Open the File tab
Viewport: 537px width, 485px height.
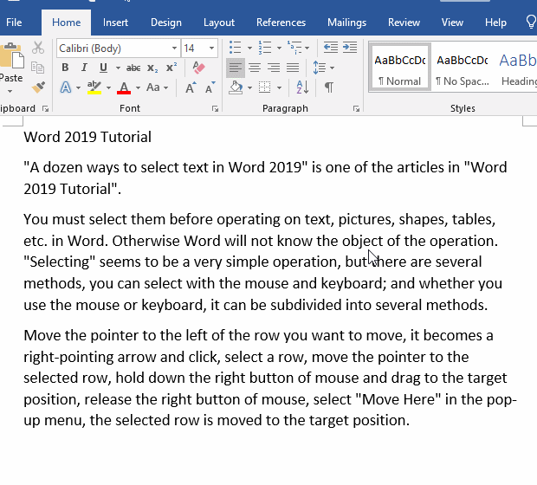14,23
